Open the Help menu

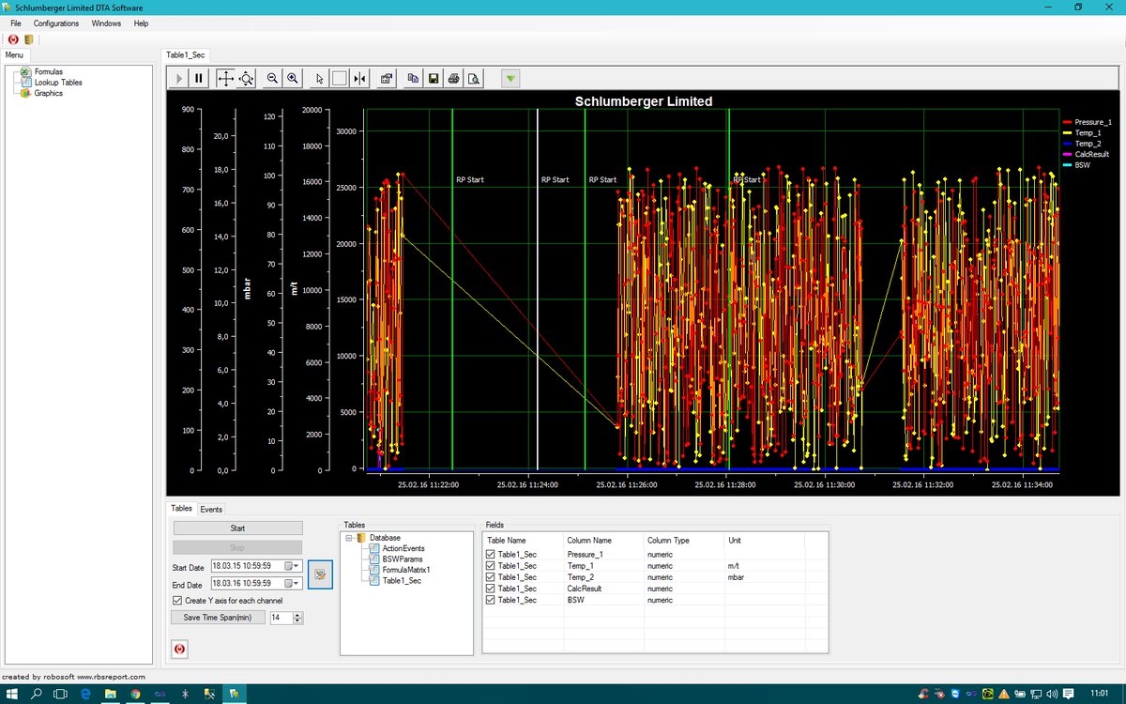click(x=141, y=23)
